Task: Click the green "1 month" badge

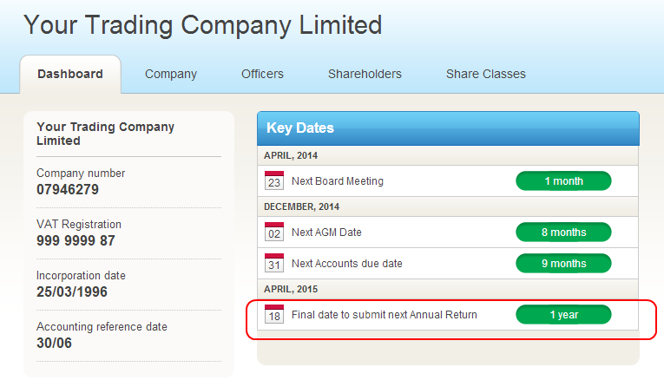Action: point(563,181)
